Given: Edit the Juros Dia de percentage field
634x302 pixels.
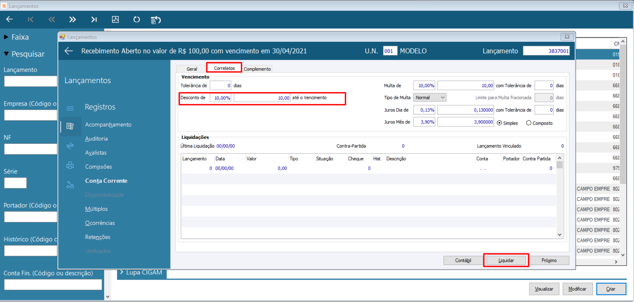Looking at the screenshot, I should click(424, 110).
